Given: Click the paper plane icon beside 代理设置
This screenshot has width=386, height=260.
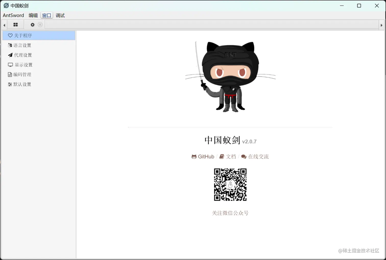Looking at the screenshot, I should click(x=10, y=55).
